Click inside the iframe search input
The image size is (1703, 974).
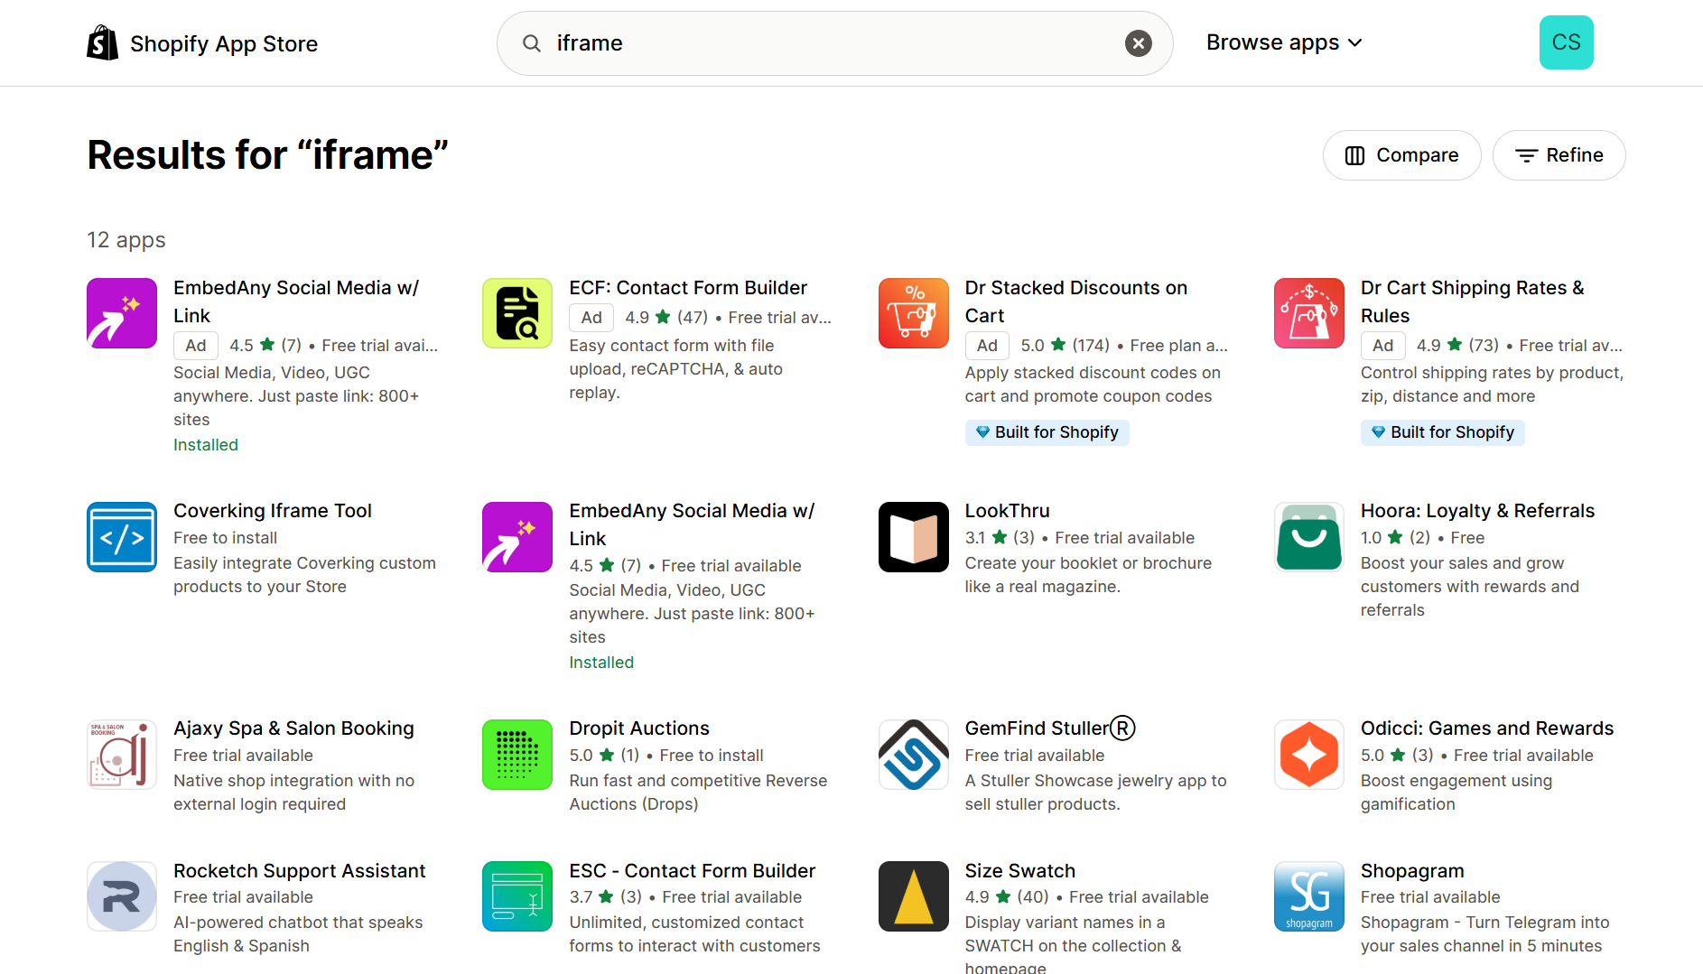coord(831,43)
